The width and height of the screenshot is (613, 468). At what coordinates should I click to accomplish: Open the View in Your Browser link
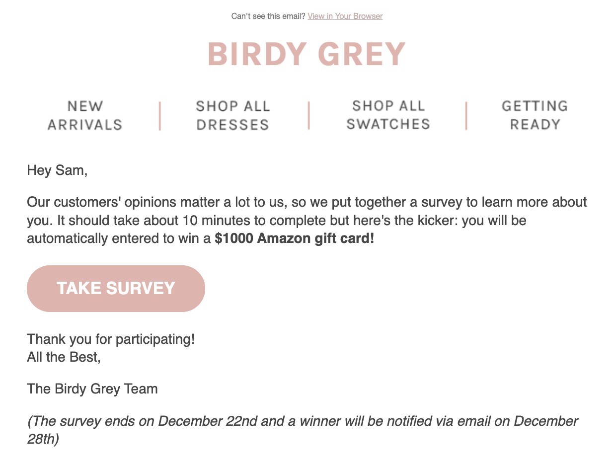(345, 16)
